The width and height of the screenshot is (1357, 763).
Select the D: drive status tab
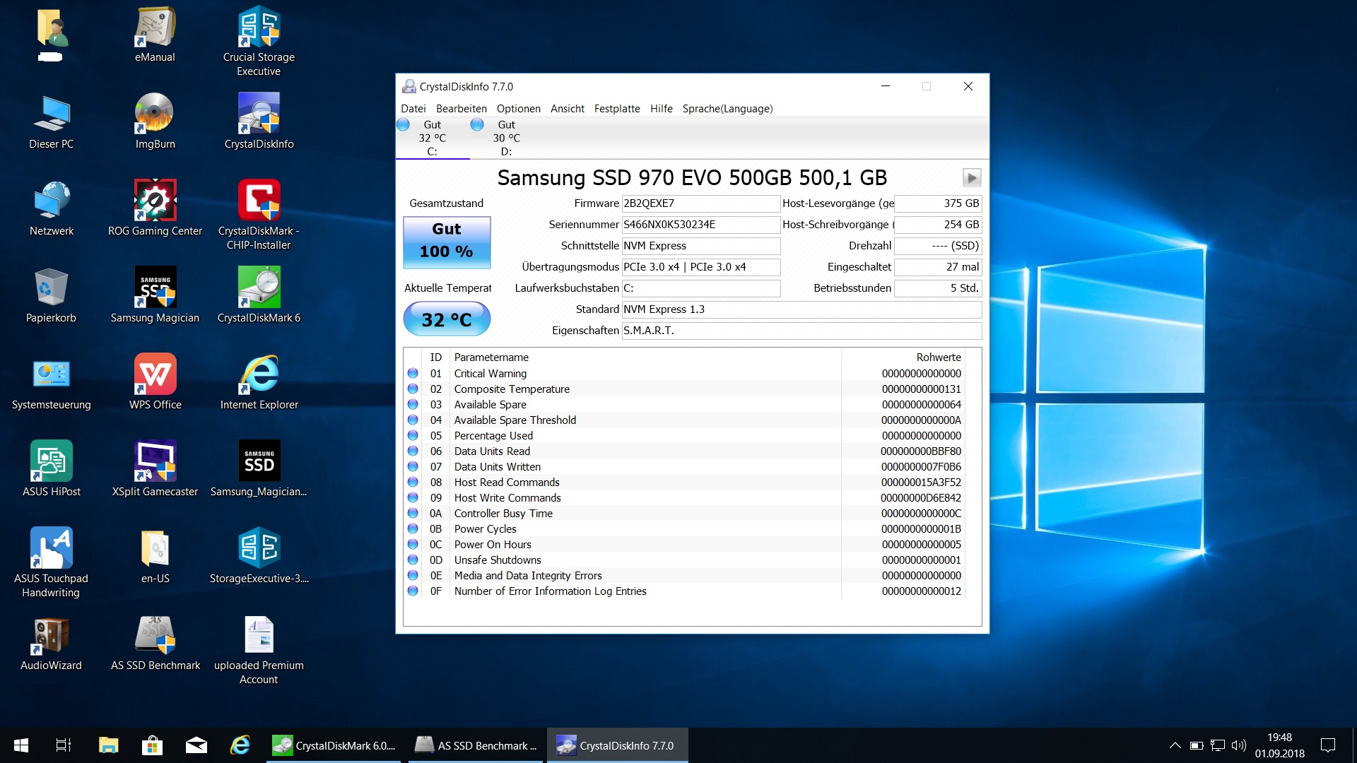click(x=506, y=138)
